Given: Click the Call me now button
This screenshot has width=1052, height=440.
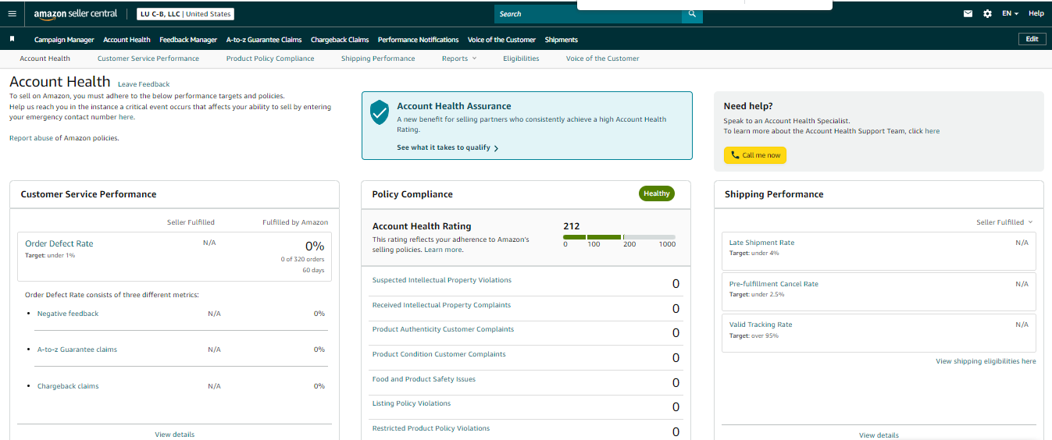Looking at the screenshot, I should tap(755, 155).
